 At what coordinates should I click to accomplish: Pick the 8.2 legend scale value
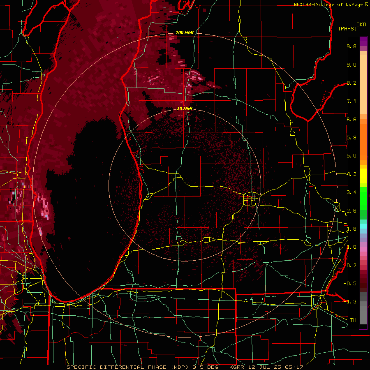(351, 83)
